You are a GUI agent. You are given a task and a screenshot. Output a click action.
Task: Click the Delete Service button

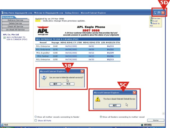pos(15,23)
